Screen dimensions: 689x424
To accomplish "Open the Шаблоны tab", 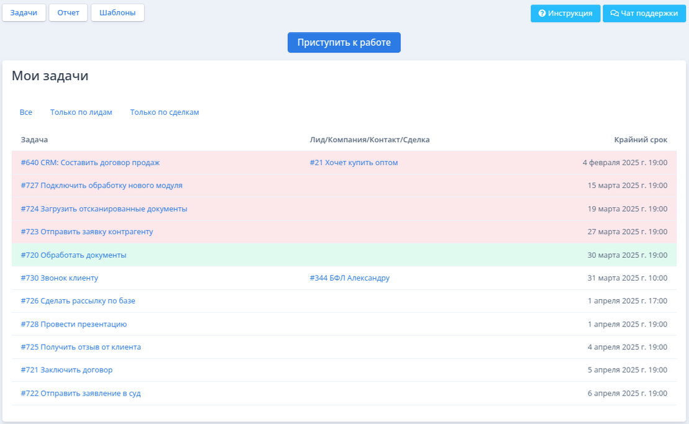I will coord(117,12).
